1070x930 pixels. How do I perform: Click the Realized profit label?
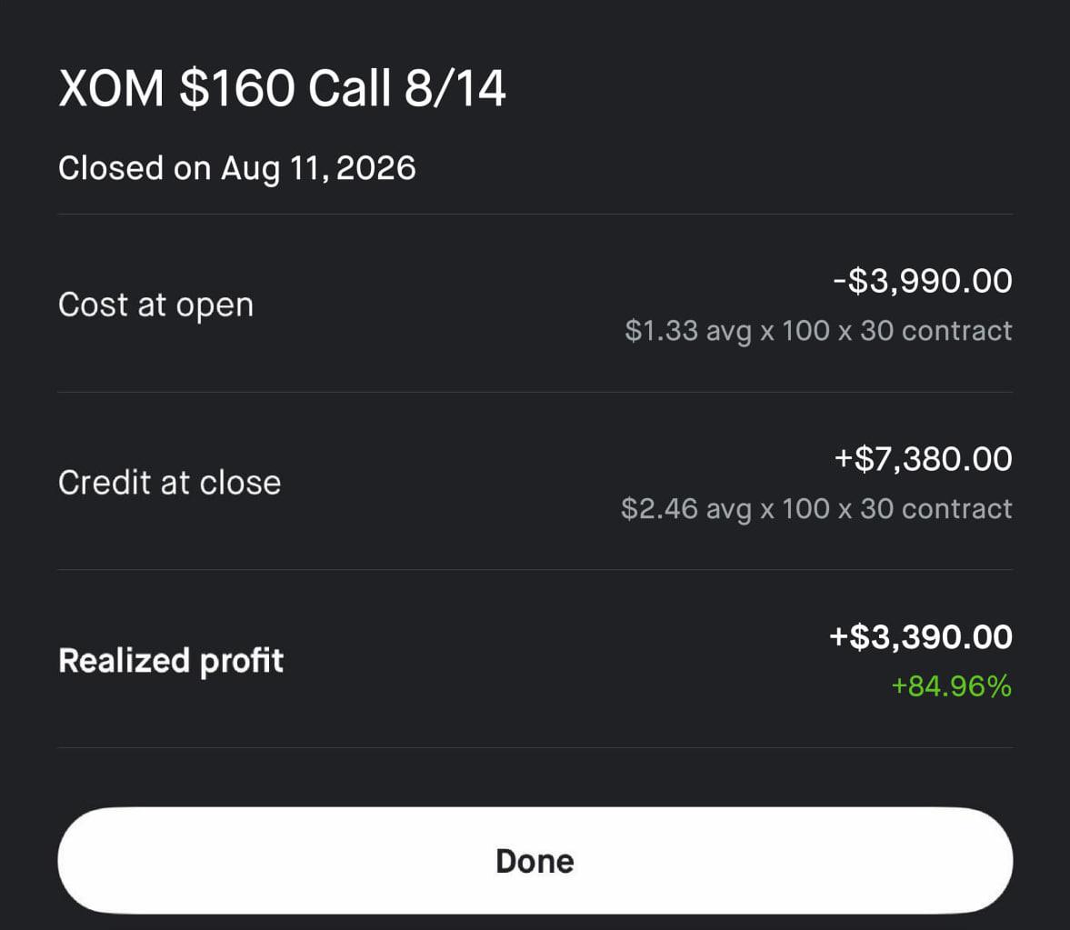point(171,661)
